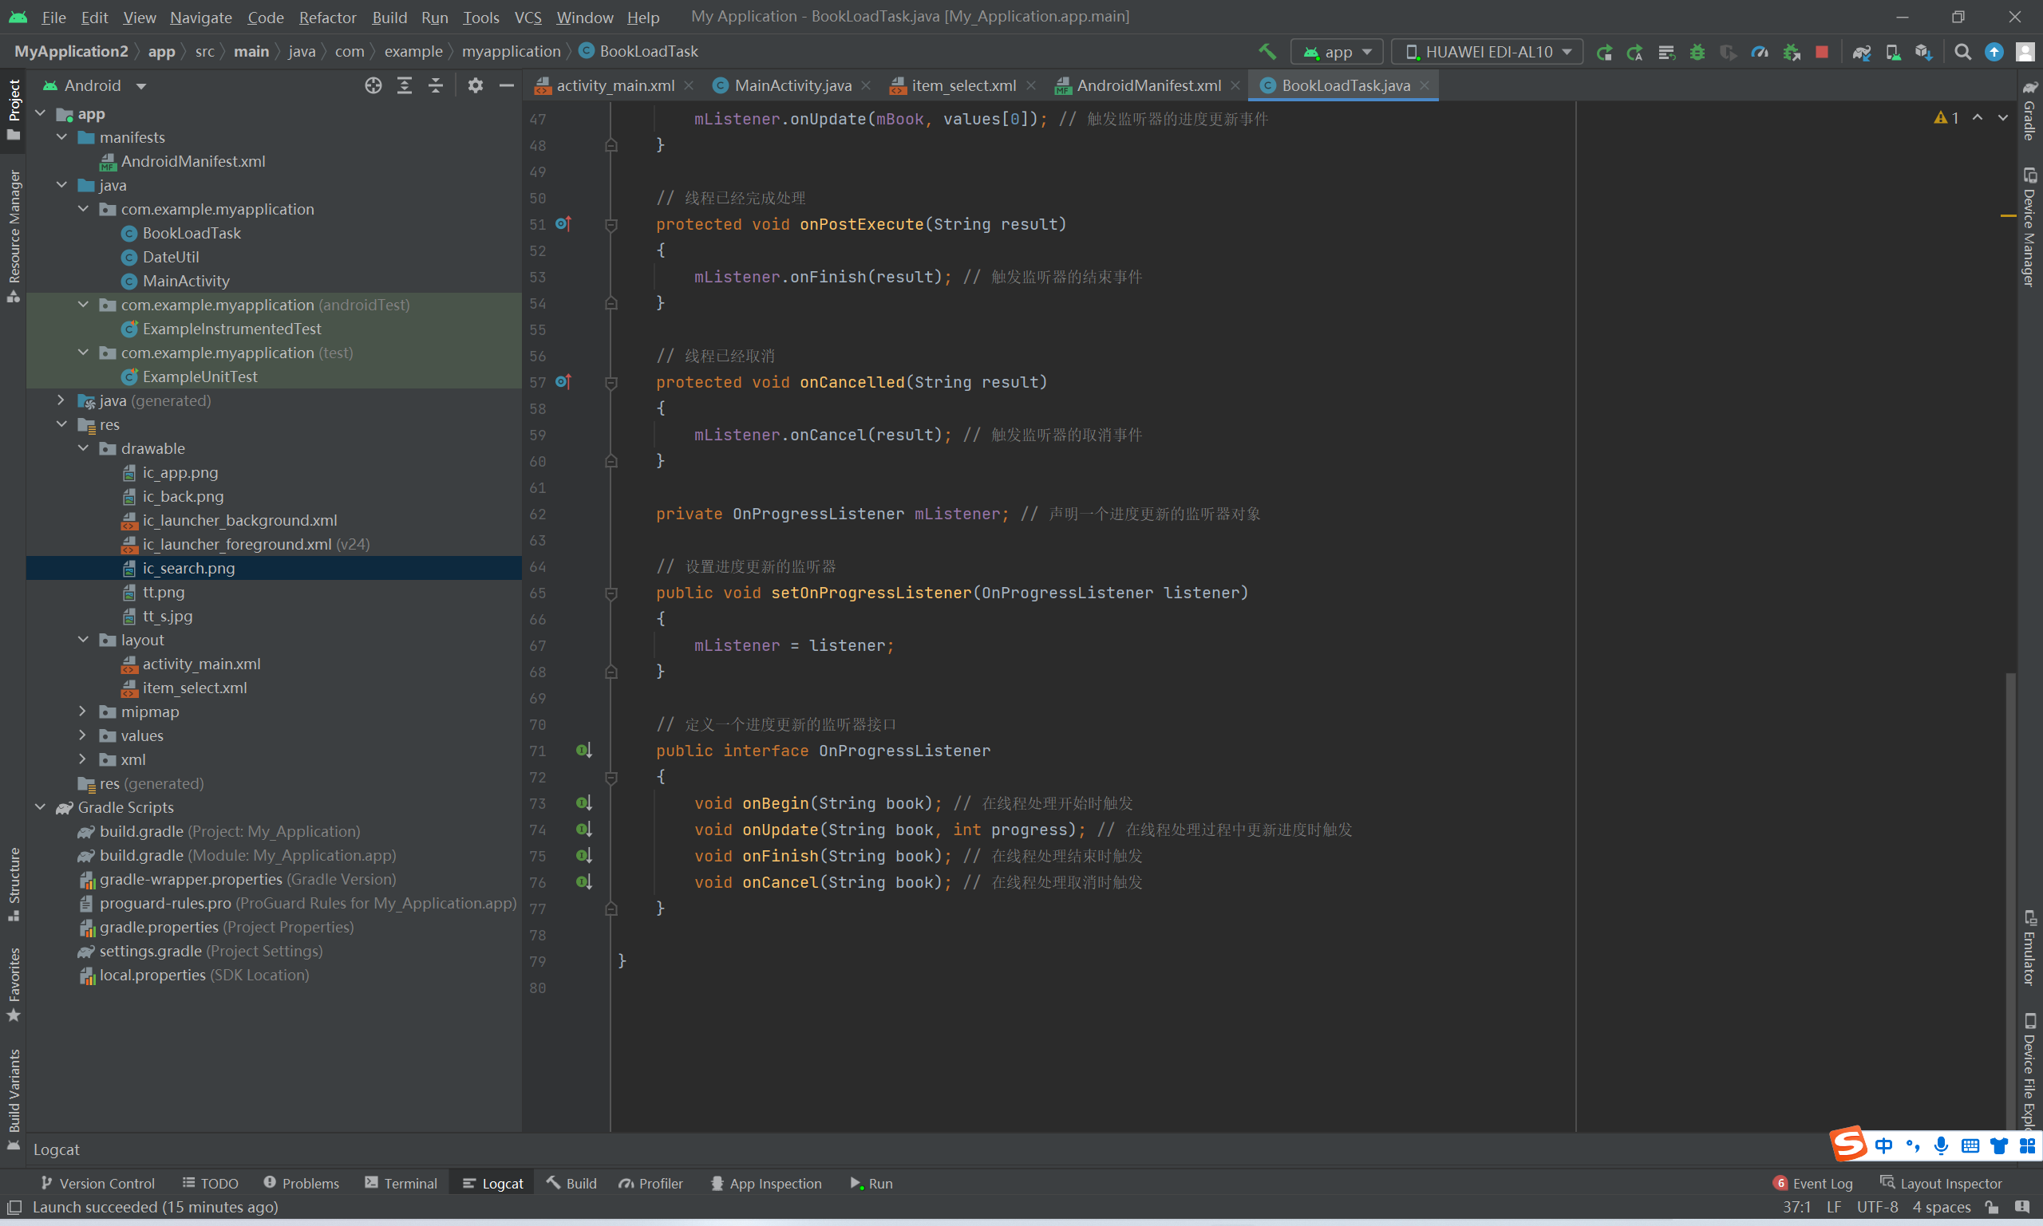The image size is (2043, 1226).
Task: Toggle fold marker at onPostExecute method
Action: click(611, 225)
